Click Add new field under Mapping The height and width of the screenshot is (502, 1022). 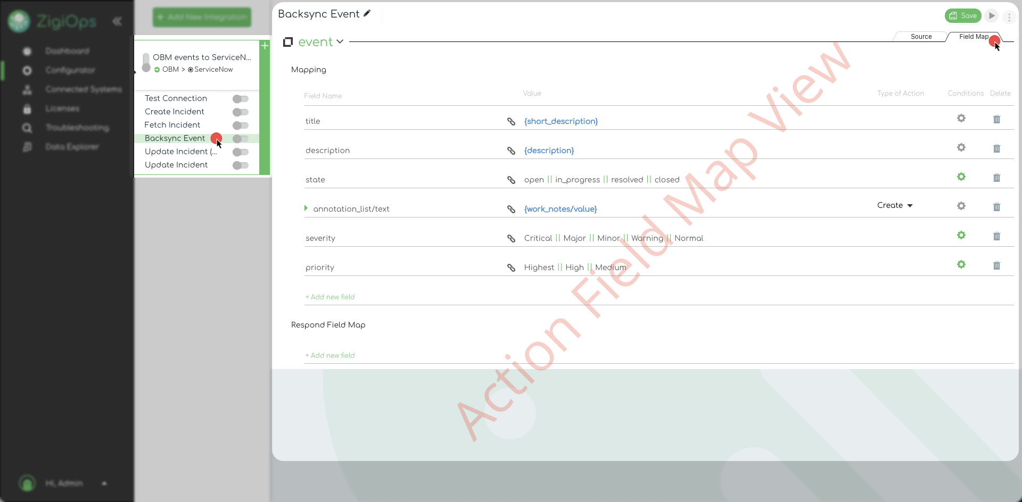(330, 297)
